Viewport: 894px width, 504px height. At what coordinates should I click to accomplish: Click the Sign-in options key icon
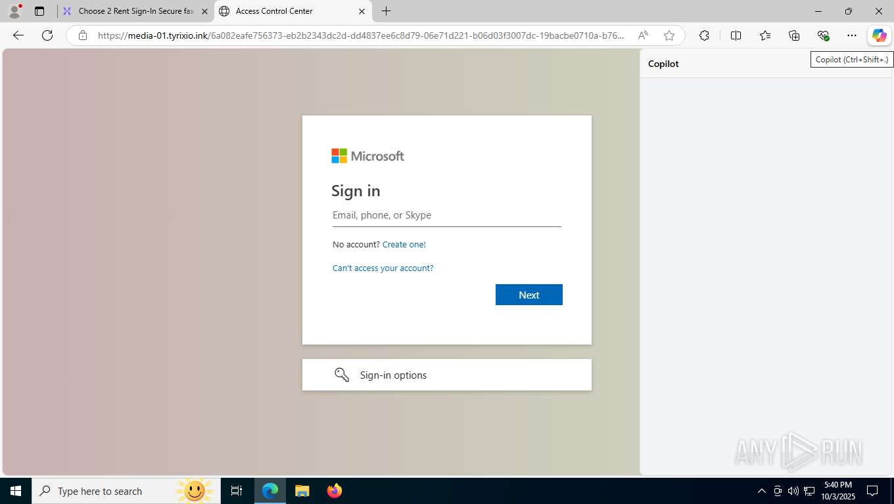[342, 375]
